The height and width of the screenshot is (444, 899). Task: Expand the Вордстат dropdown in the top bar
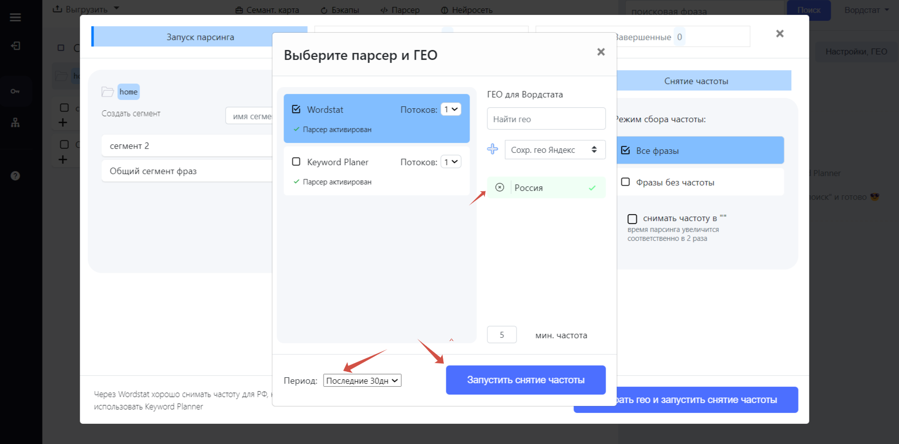(x=866, y=10)
